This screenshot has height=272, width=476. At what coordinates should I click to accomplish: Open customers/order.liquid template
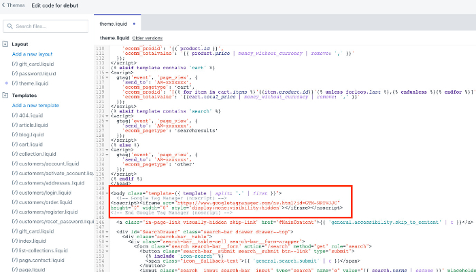pos(42,202)
